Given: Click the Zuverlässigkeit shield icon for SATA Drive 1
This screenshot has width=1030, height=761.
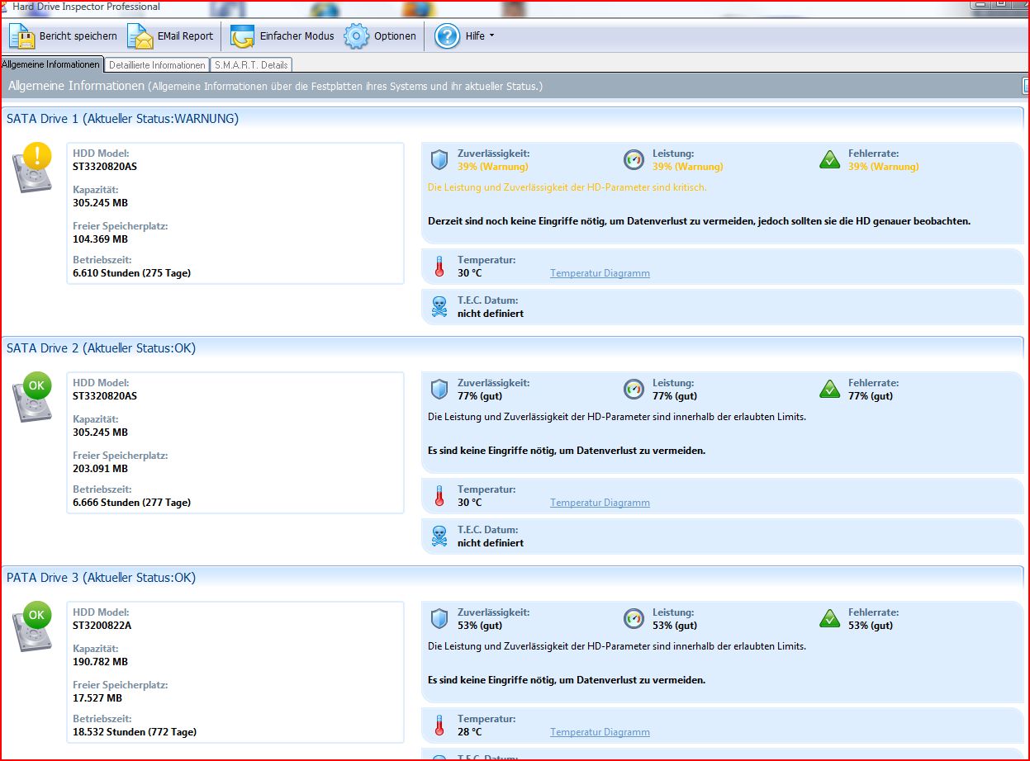Looking at the screenshot, I should (x=439, y=159).
